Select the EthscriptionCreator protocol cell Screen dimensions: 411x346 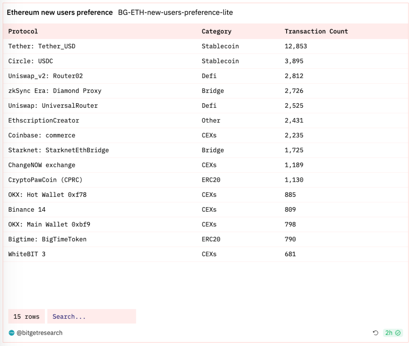[43, 120]
